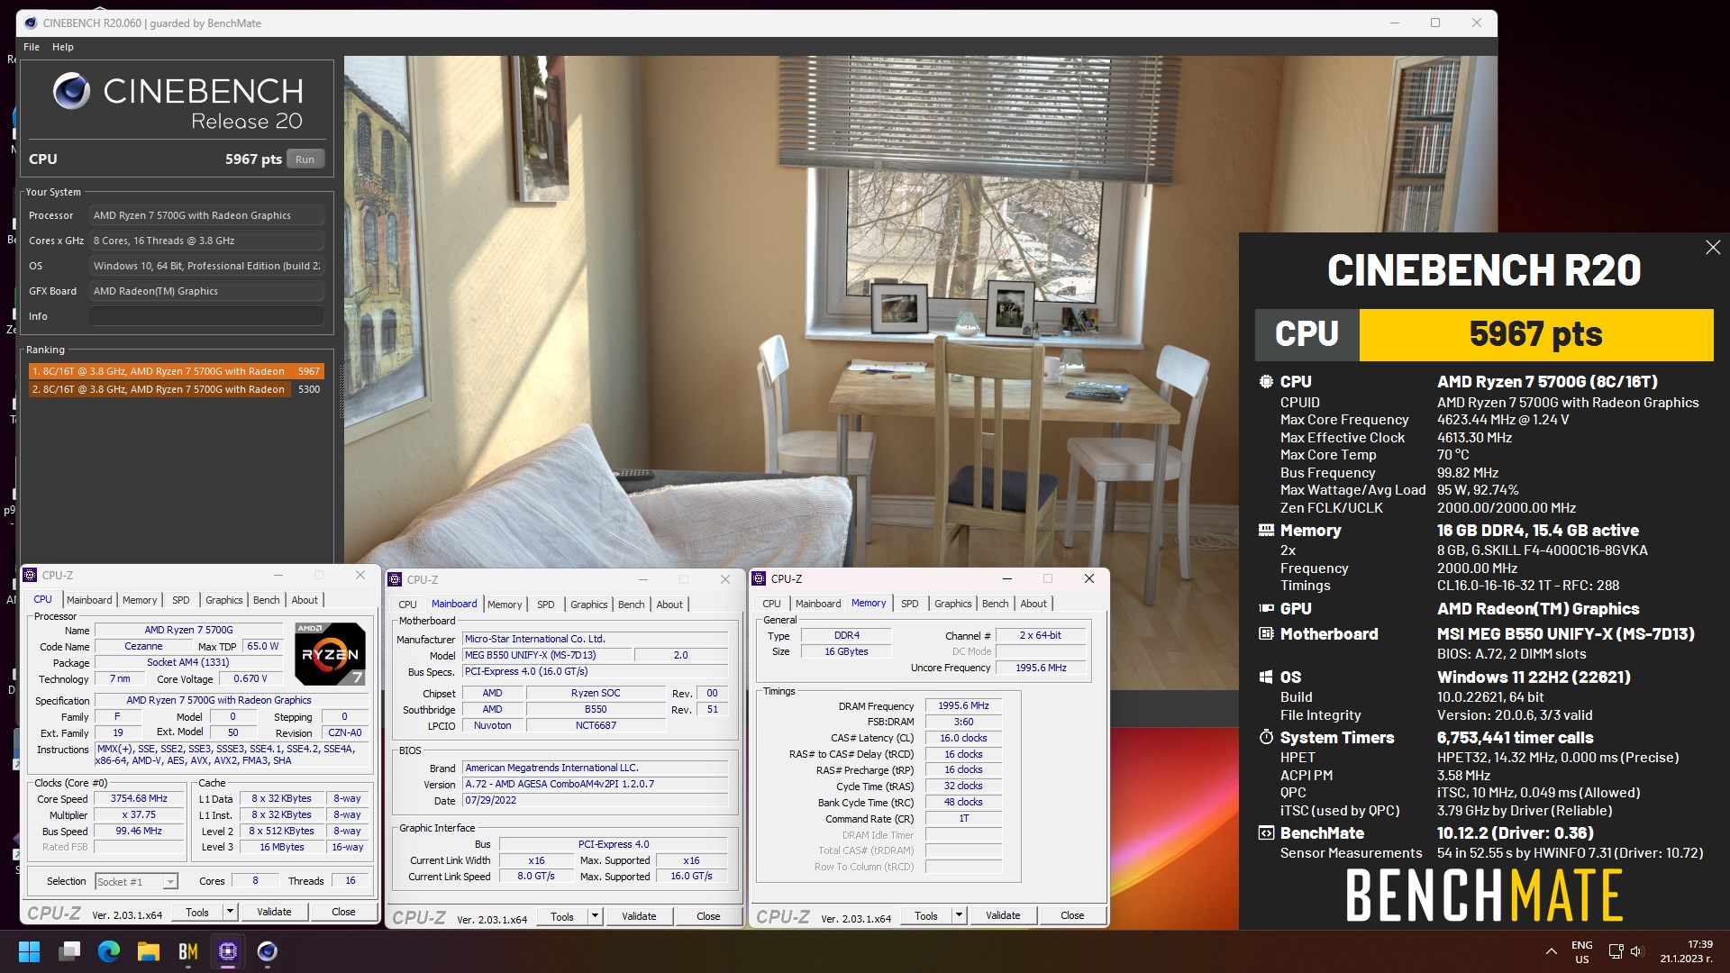
Task: Switch to CPU tab in CPU-Z Mainboard window
Action: [407, 605]
